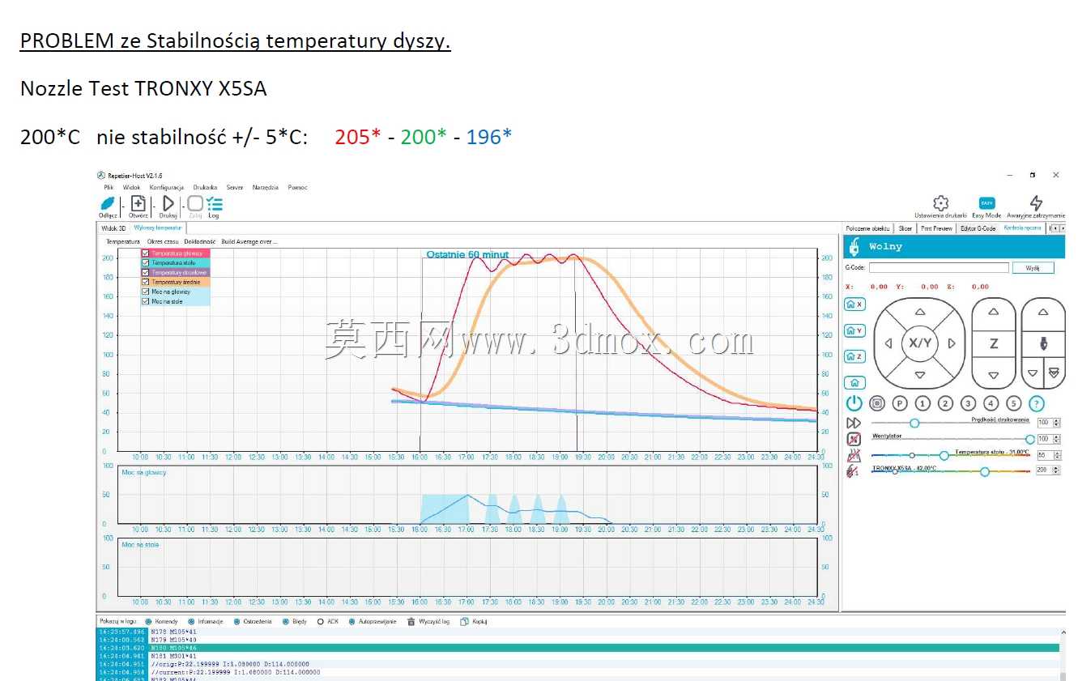This screenshot has width=1078, height=681.
Task: Open Okres czasu menu
Action: click(x=163, y=241)
